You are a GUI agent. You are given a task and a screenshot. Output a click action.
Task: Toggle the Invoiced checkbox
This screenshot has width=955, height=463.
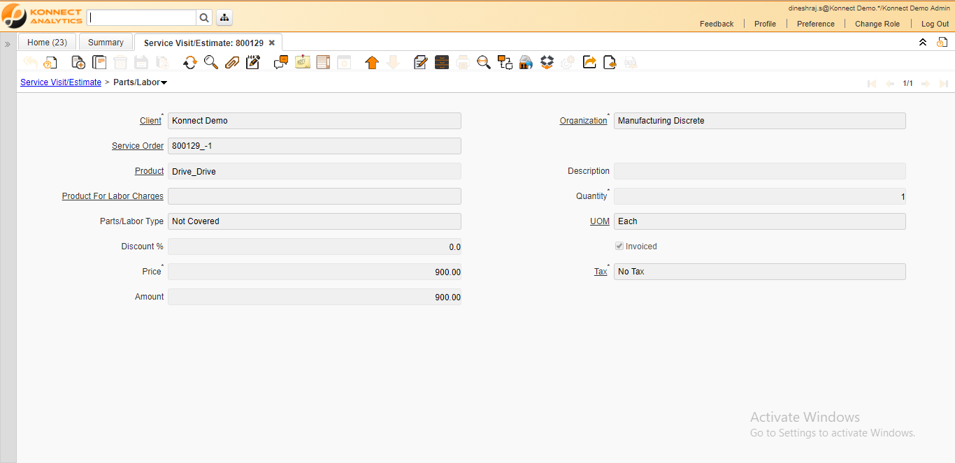pyautogui.click(x=619, y=247)
